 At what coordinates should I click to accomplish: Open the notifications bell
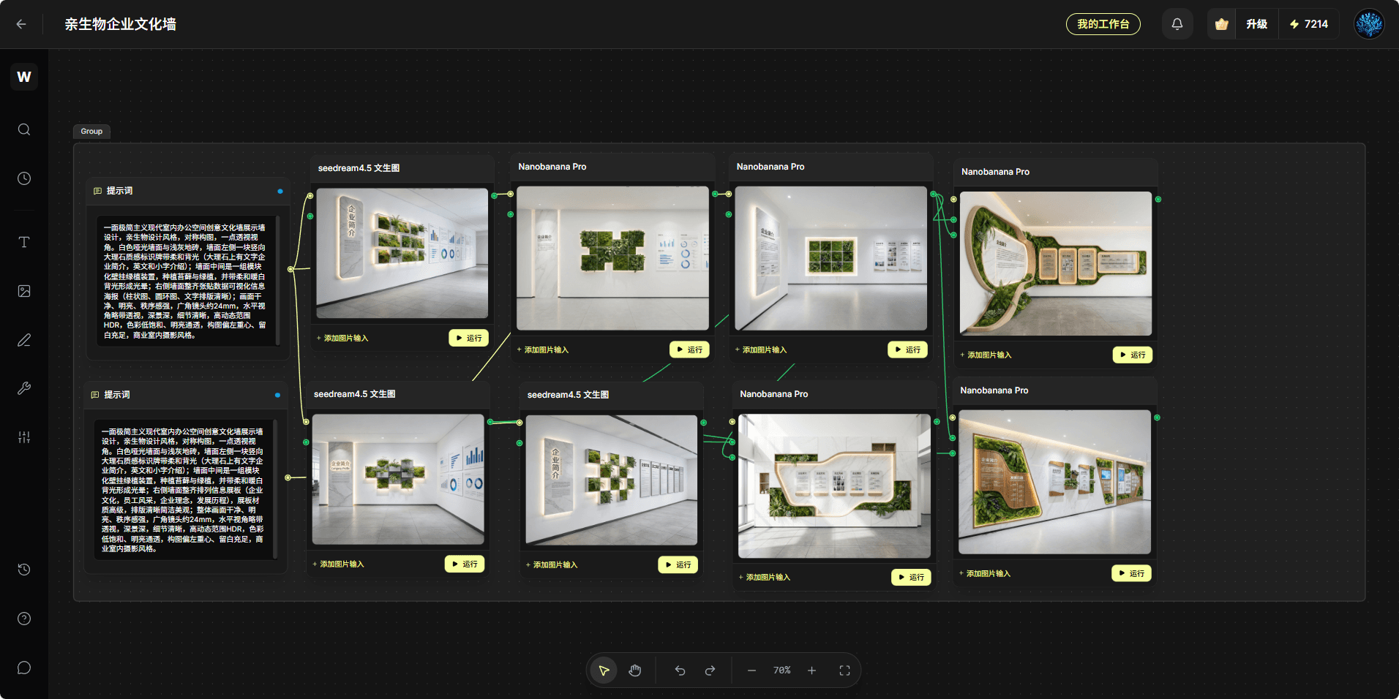(x=1177, y=24)
